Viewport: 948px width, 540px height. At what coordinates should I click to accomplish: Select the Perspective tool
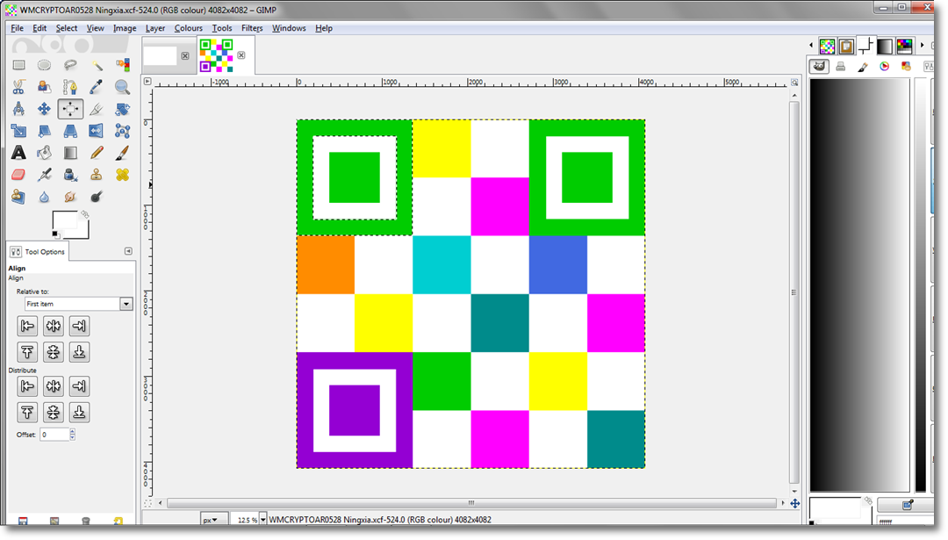tap(70, 131)
